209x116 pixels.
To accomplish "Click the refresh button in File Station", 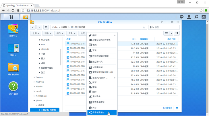I will pyautogui.click(x=46, y=27).
